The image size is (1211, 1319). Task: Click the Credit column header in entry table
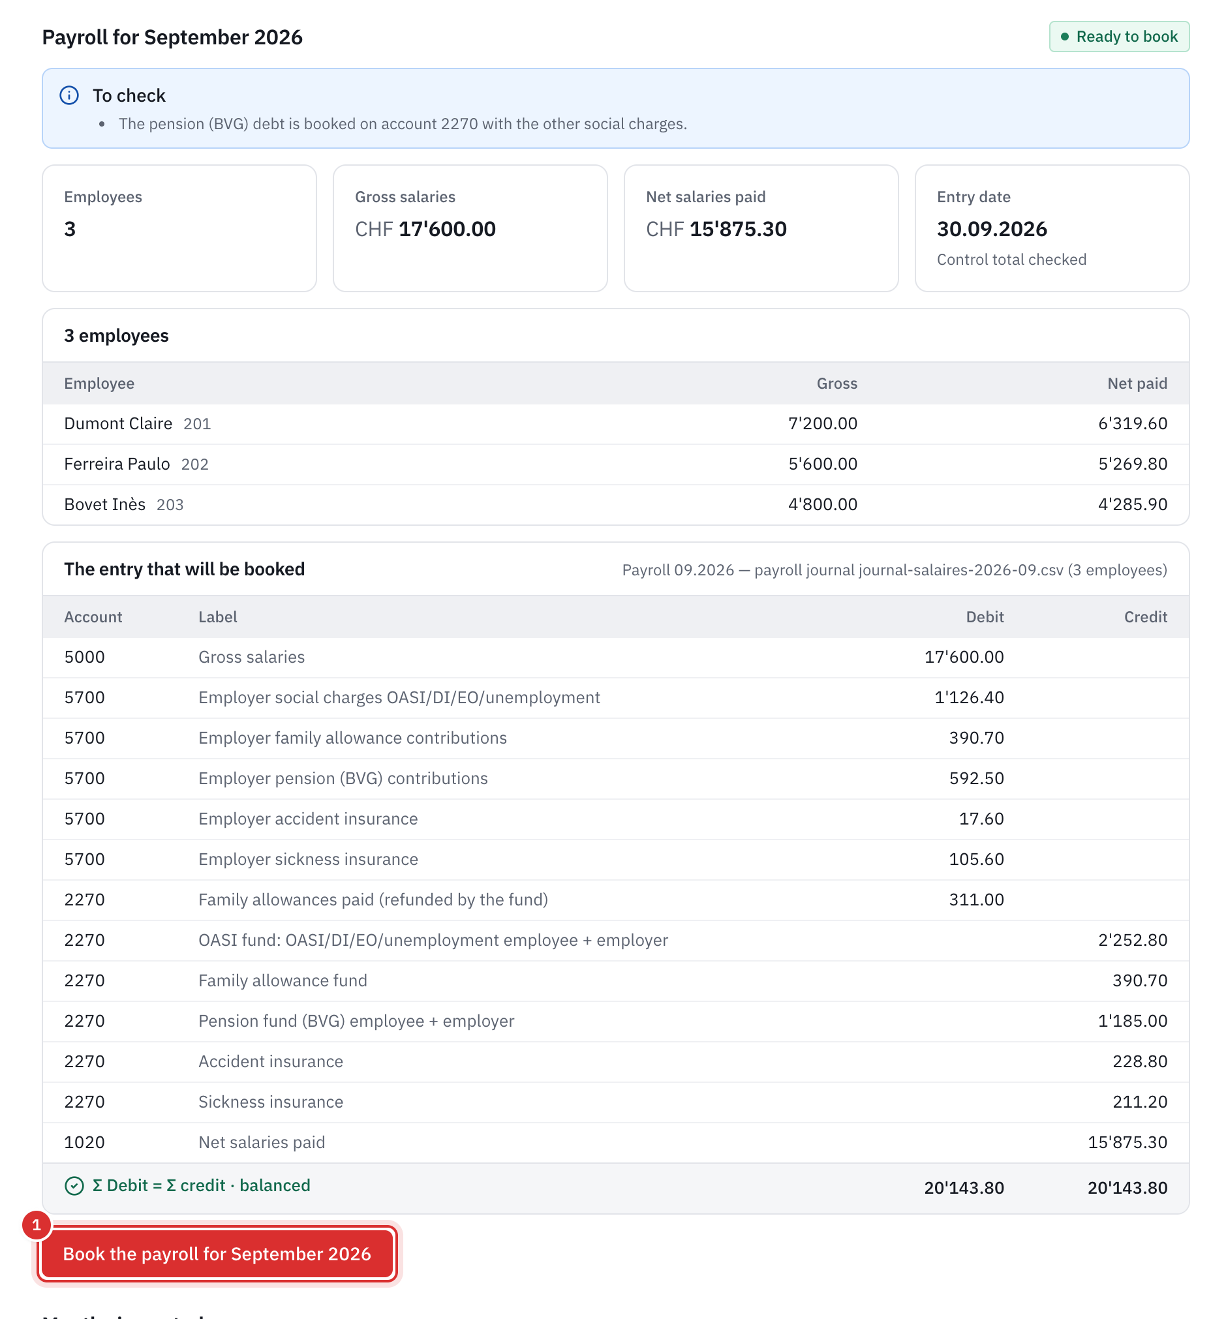pos(1146,617)
